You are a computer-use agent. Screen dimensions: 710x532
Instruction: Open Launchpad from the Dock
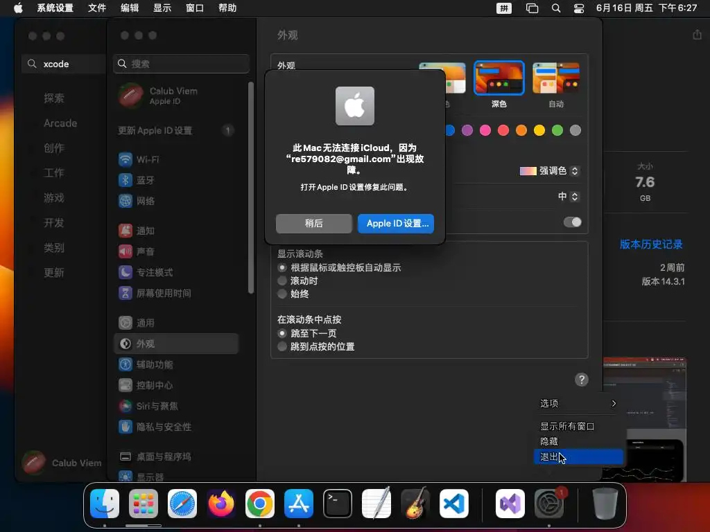pos(144,504)
